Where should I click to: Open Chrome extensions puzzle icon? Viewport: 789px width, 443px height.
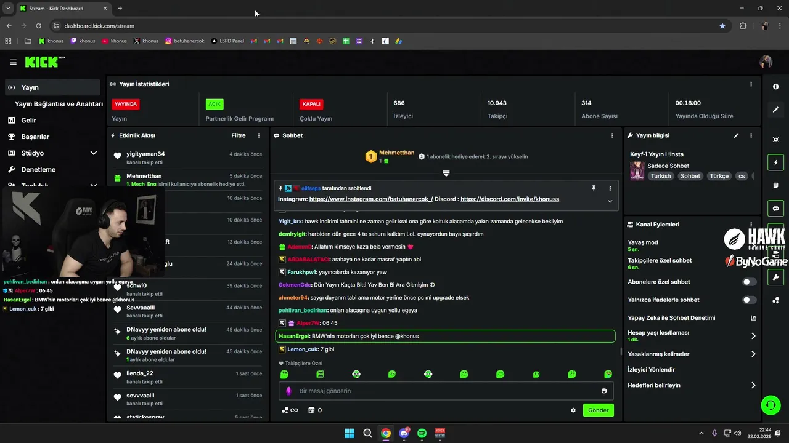(x=743, y=26)
